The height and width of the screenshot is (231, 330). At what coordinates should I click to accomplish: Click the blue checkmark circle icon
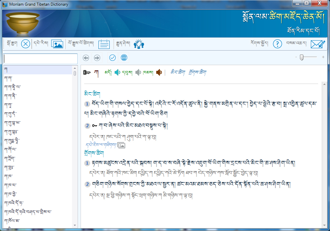click(112, 58)
